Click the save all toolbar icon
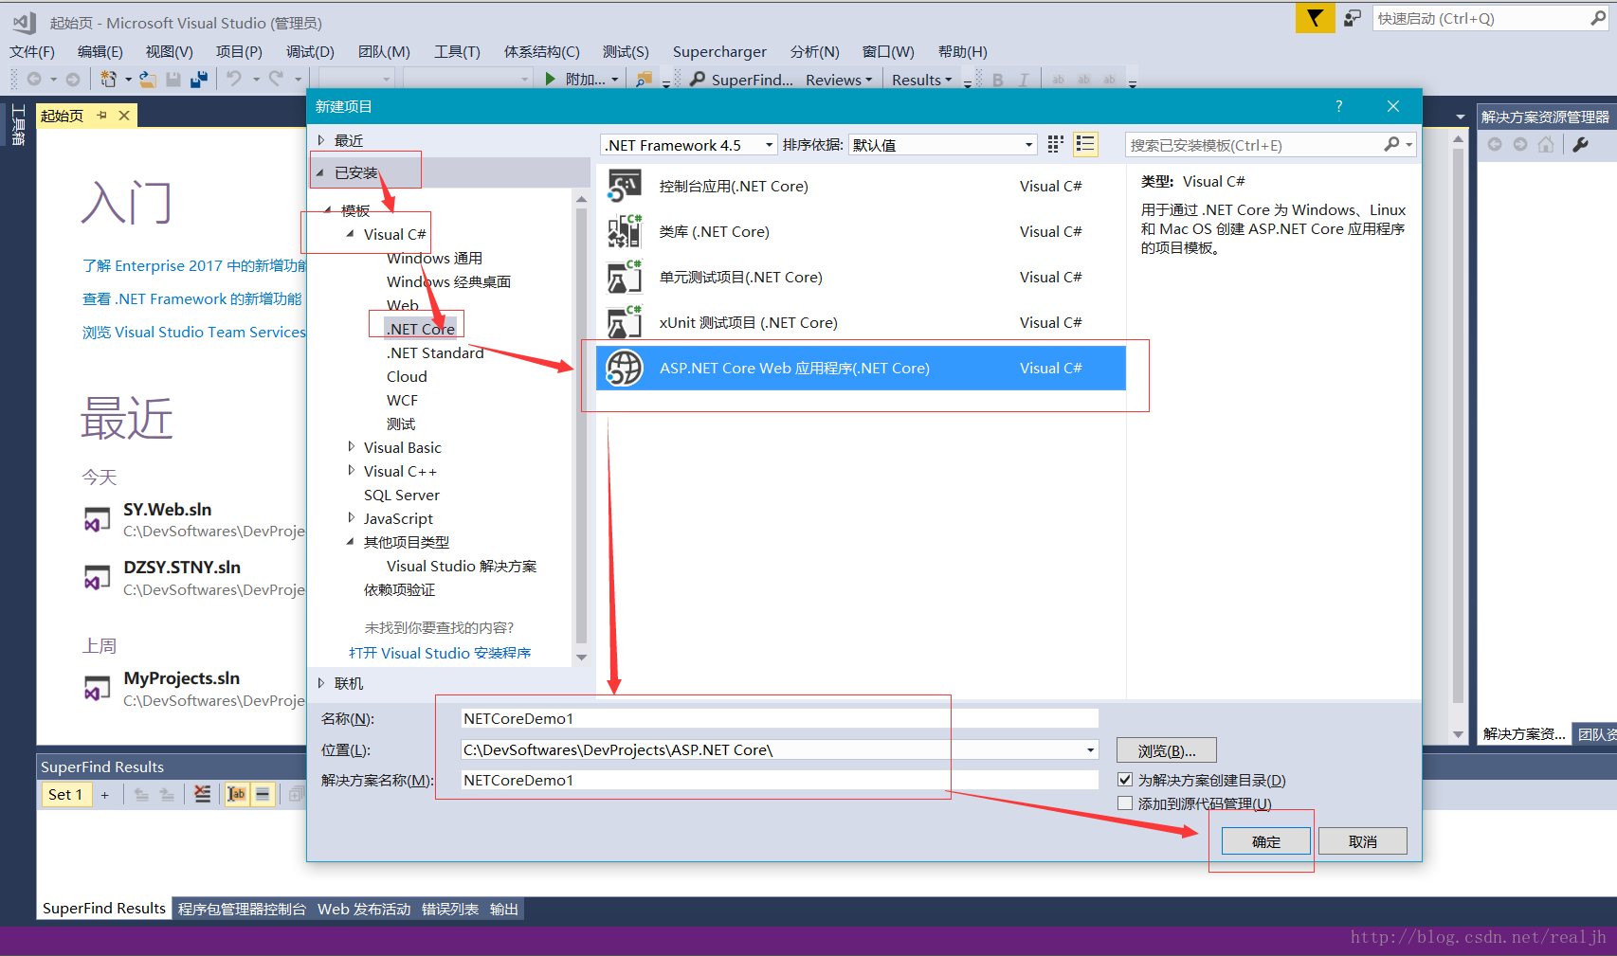This screenshot has height=956, width=1617. 199,80
